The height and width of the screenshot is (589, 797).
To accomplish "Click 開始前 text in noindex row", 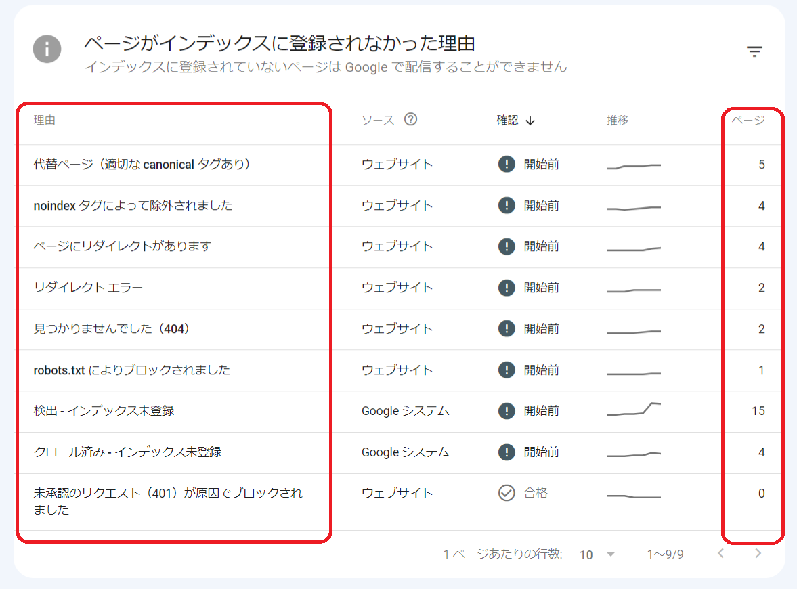I will [541, 205].
